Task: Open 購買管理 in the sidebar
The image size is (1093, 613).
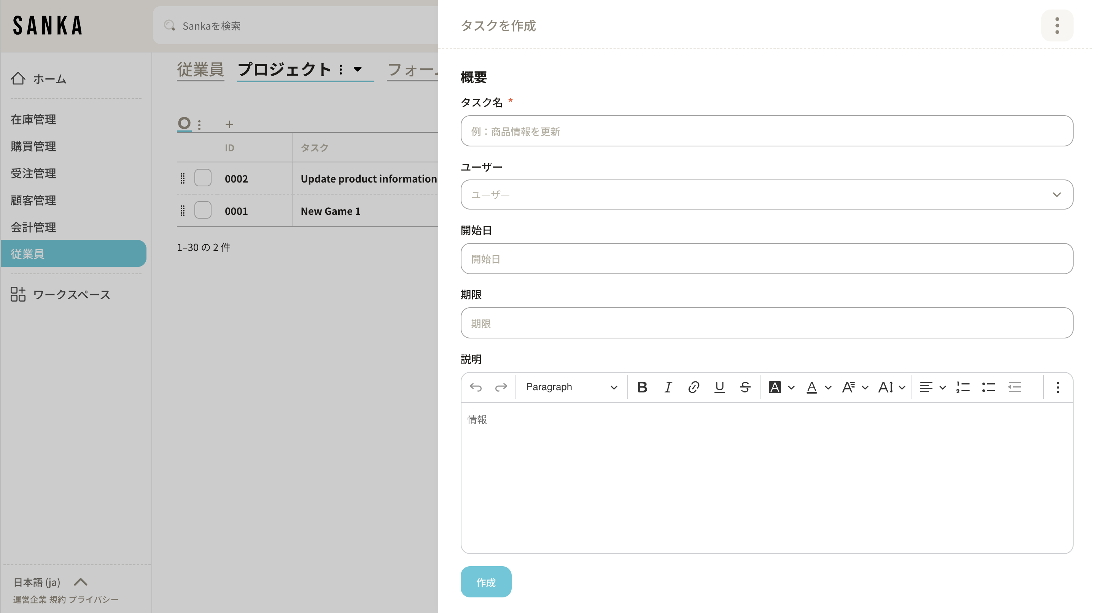Action: pos(33,146)
